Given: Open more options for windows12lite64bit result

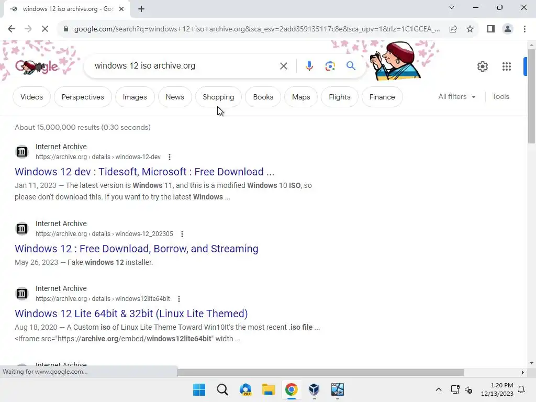Looking at the screenshot, I should coord(179,299).
